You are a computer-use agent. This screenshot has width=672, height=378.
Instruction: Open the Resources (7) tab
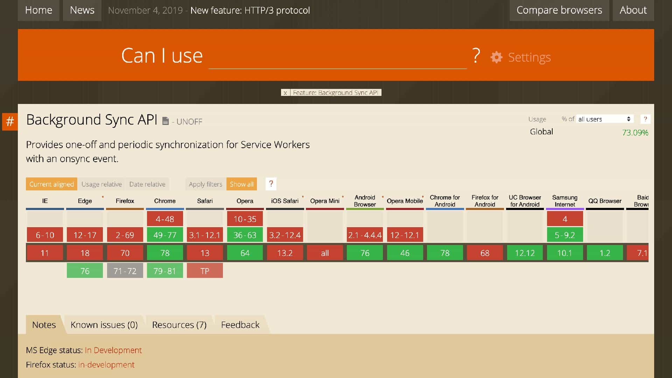coord(179,325)
